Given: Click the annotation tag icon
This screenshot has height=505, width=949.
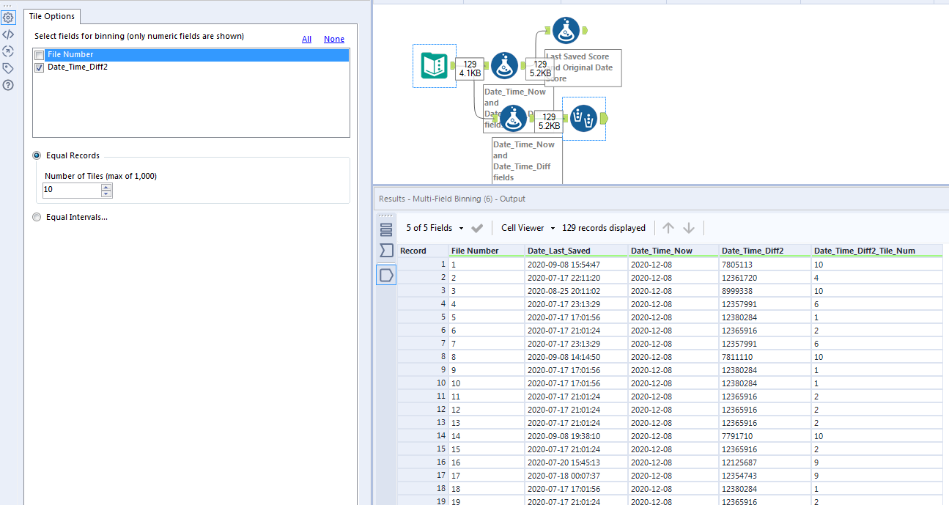Looking at the screenshot, I should 8,67.
